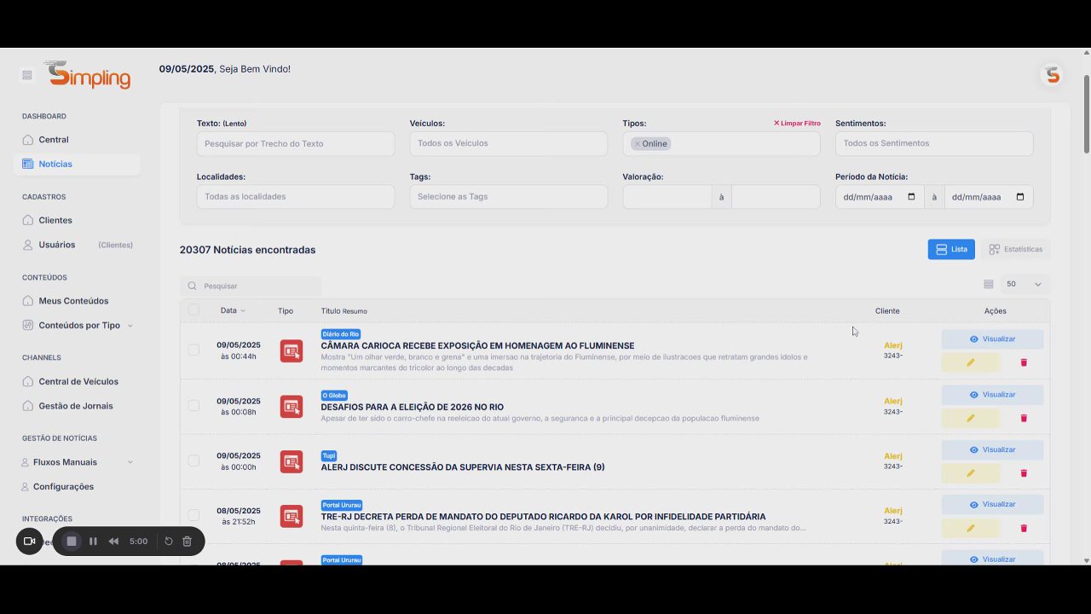Open the calendar picker on start date
This screenshot has width=1091, height=614.
tap(911, 197)
